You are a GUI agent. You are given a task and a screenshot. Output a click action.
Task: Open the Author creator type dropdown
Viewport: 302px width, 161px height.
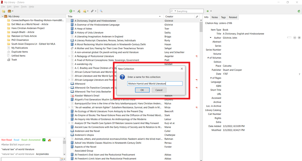tap(211, 38)
